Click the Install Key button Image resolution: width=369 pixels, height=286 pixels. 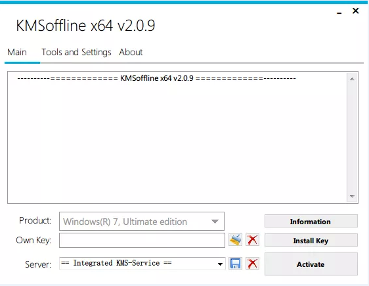pyautogui.click(x=311, y=240)
